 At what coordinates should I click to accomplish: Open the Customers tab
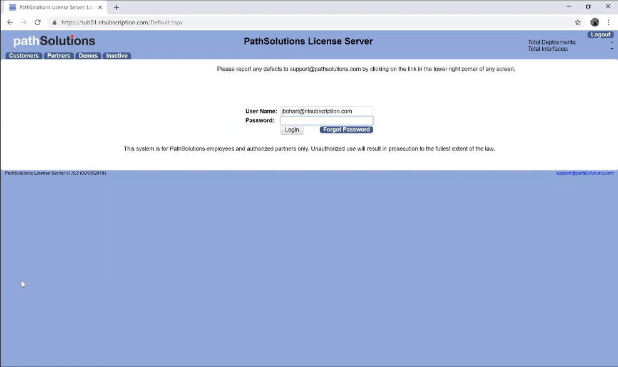[24, 56]
